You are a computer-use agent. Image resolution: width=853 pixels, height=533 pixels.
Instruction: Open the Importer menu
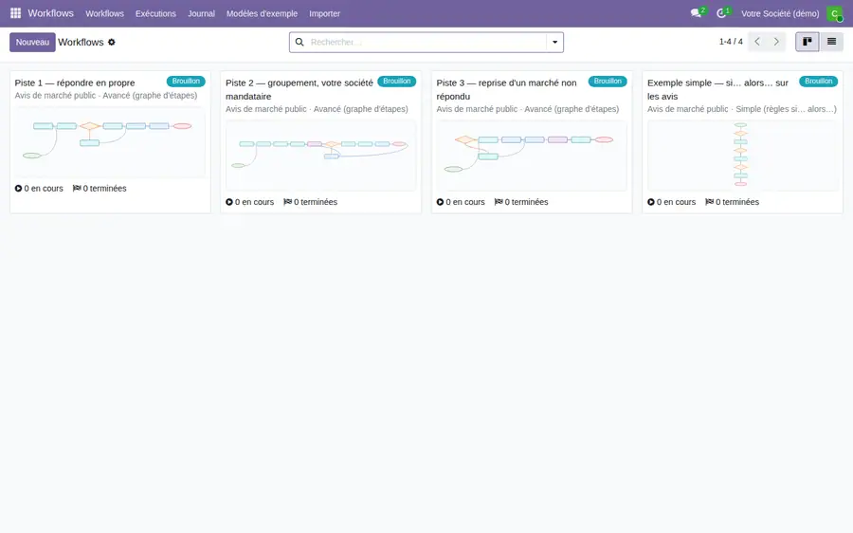(325, 13)
